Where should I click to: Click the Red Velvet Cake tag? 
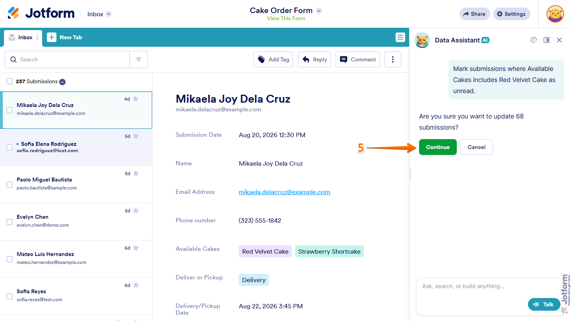tap(265, 251)
